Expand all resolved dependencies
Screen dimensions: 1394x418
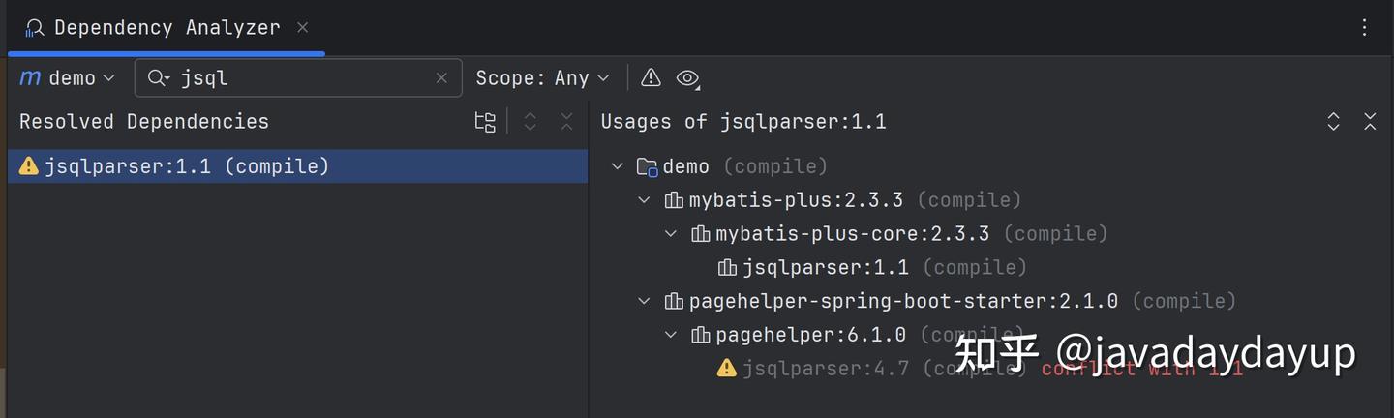(530, 122)
